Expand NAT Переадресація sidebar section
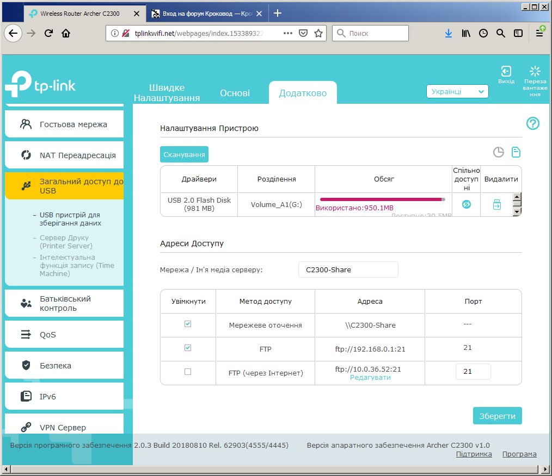 point(64,155)
